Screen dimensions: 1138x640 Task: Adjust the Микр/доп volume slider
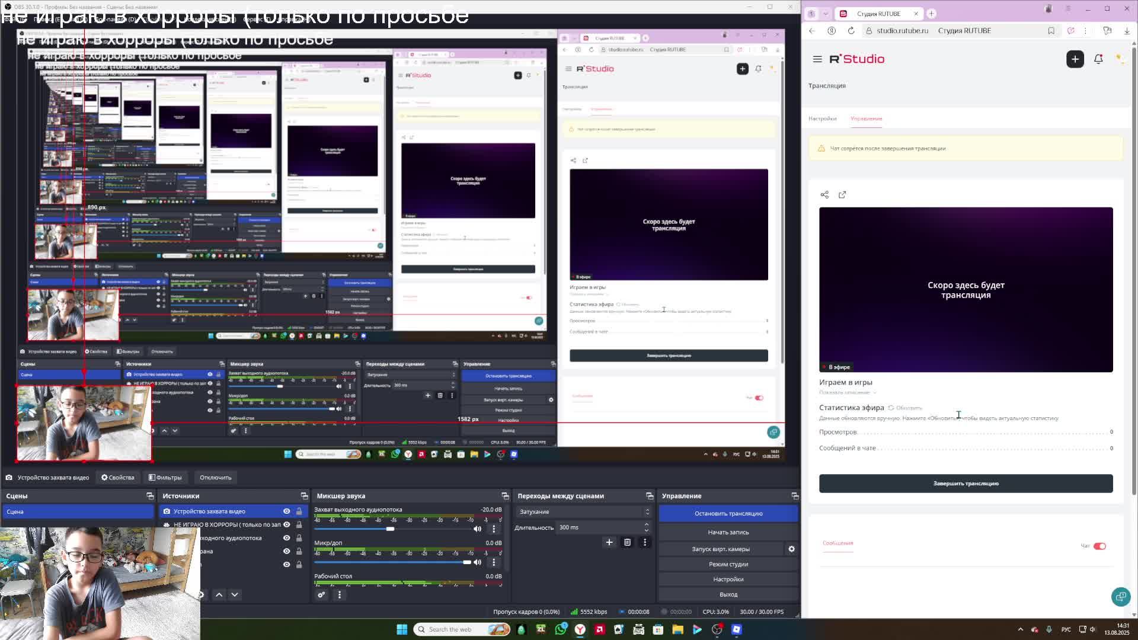click(467, 562)
